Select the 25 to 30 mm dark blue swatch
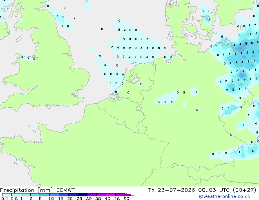Image resolution: width=259 pixels, height=200 pixels. tap(83, 195)
